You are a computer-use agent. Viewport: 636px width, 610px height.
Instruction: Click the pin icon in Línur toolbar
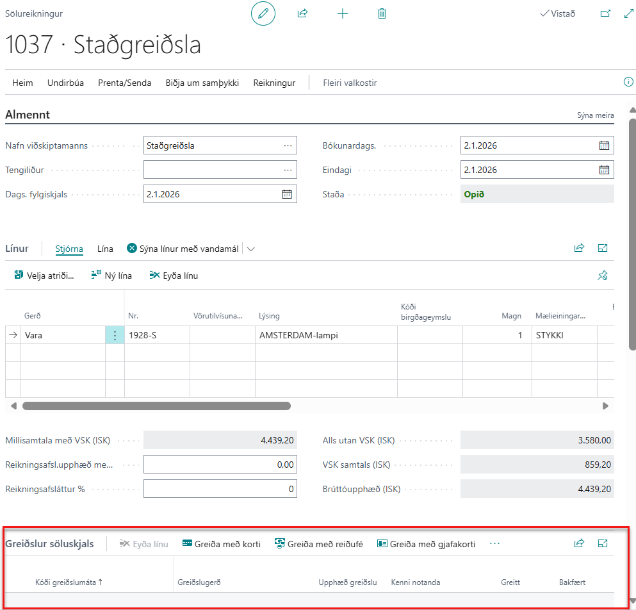[602, 276]
